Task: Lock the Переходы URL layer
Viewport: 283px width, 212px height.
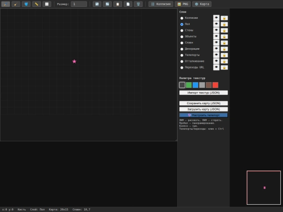Action: pyautogui.click(x=224, y=68)
